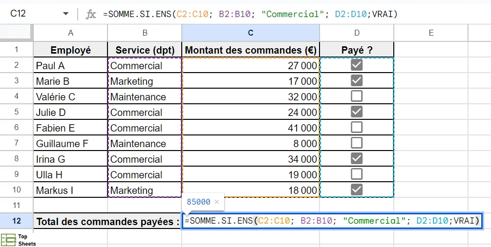The image size is (491, 247).
Task: Select the 41 000 amount cell
Action: (x=251, y=128)
